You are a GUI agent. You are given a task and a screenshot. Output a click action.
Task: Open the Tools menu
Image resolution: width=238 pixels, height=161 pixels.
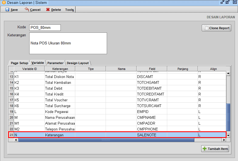(x=69, y=10)
